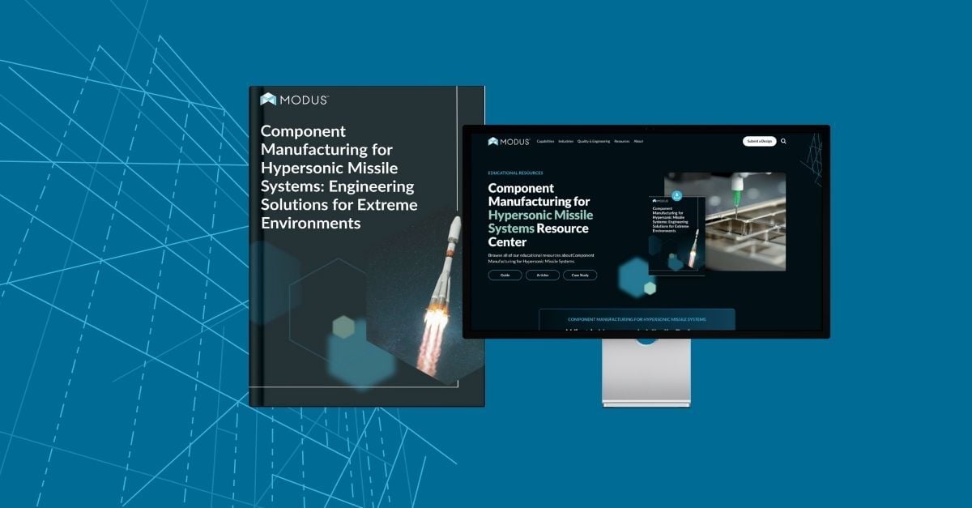Select the Articles filter pill

click(x=543, y=275)
